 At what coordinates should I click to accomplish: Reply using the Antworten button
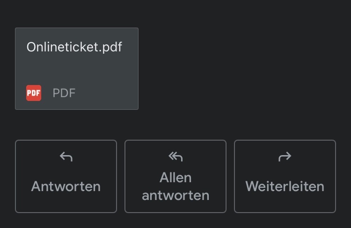[66, 176]
